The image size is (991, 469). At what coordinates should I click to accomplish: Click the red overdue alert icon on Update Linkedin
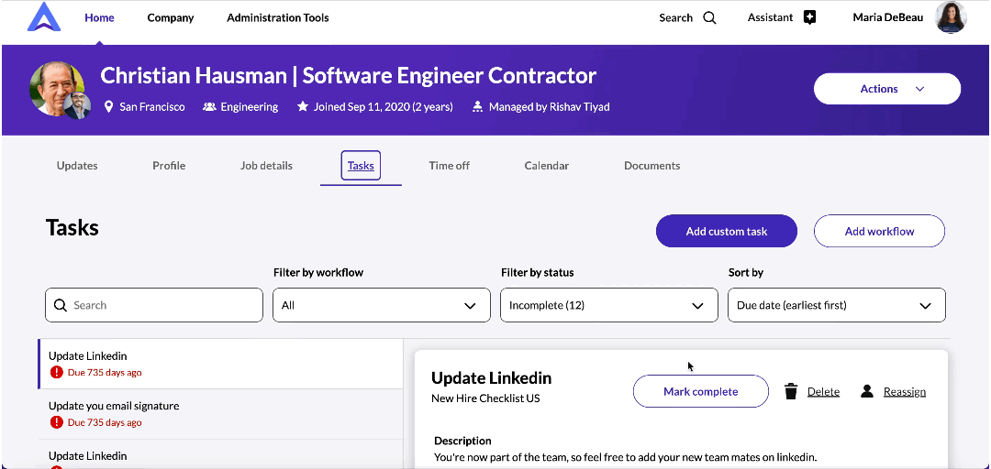pos(57,373)
